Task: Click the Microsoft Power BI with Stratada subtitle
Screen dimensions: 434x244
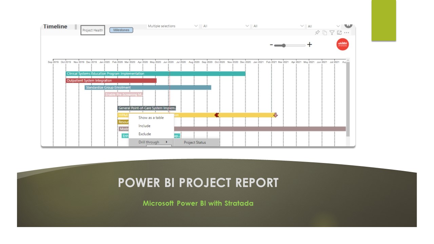Action: click(198, 203)
